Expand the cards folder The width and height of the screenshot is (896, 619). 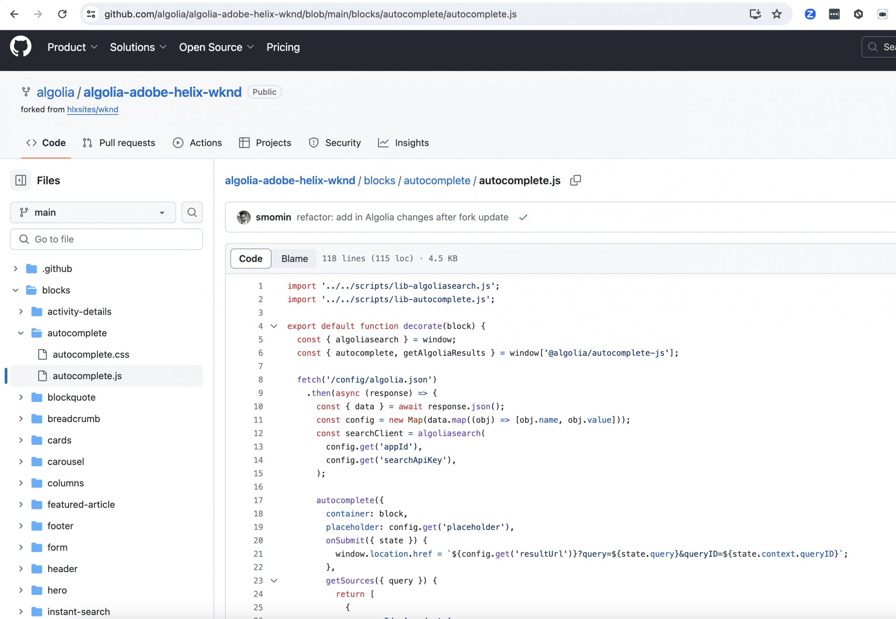[x=21, y=440]
